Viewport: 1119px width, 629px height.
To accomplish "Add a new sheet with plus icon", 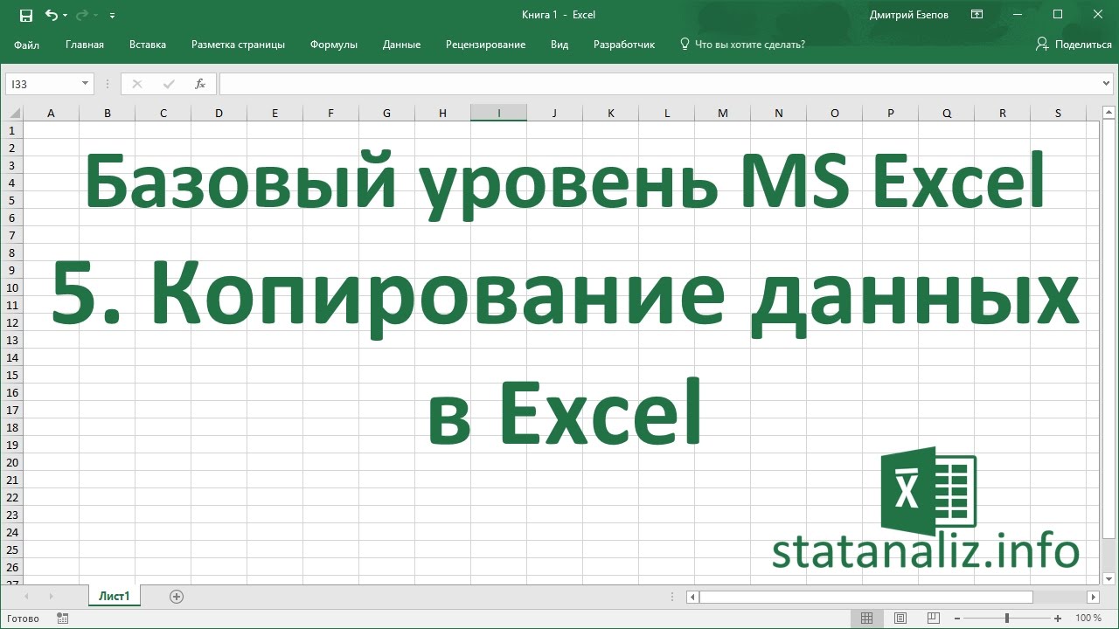I will pos(177,597).
